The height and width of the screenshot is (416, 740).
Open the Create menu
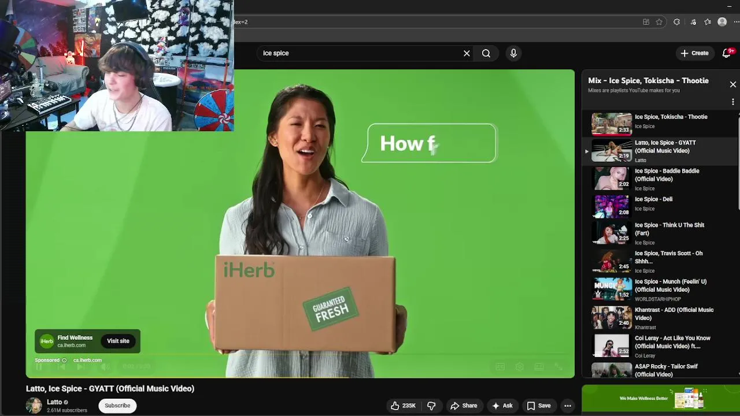[x=694, y=53]
